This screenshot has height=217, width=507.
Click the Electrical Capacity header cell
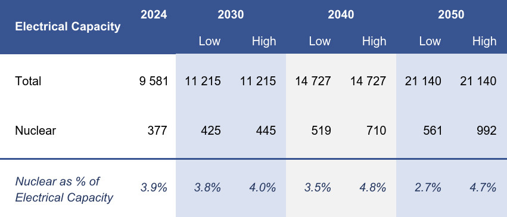tap(67, 26)
